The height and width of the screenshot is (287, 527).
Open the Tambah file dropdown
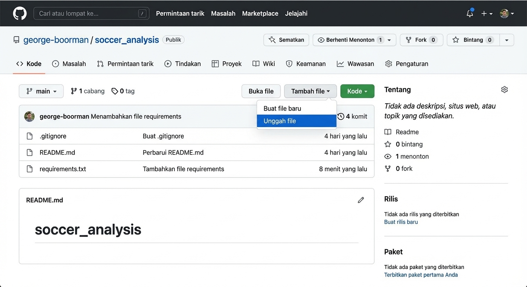tap(310, 91)
